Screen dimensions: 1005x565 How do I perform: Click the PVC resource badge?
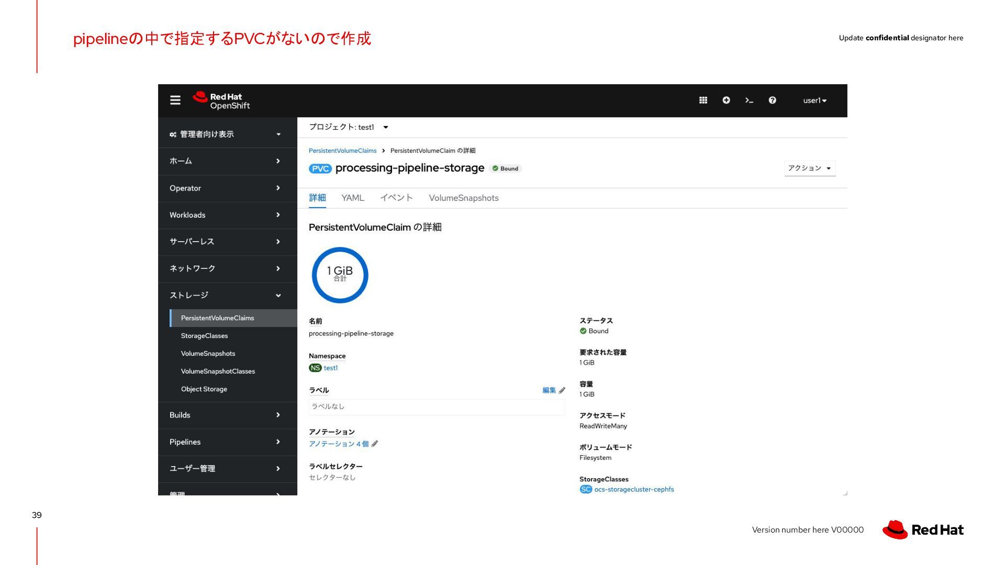(320, 168)
